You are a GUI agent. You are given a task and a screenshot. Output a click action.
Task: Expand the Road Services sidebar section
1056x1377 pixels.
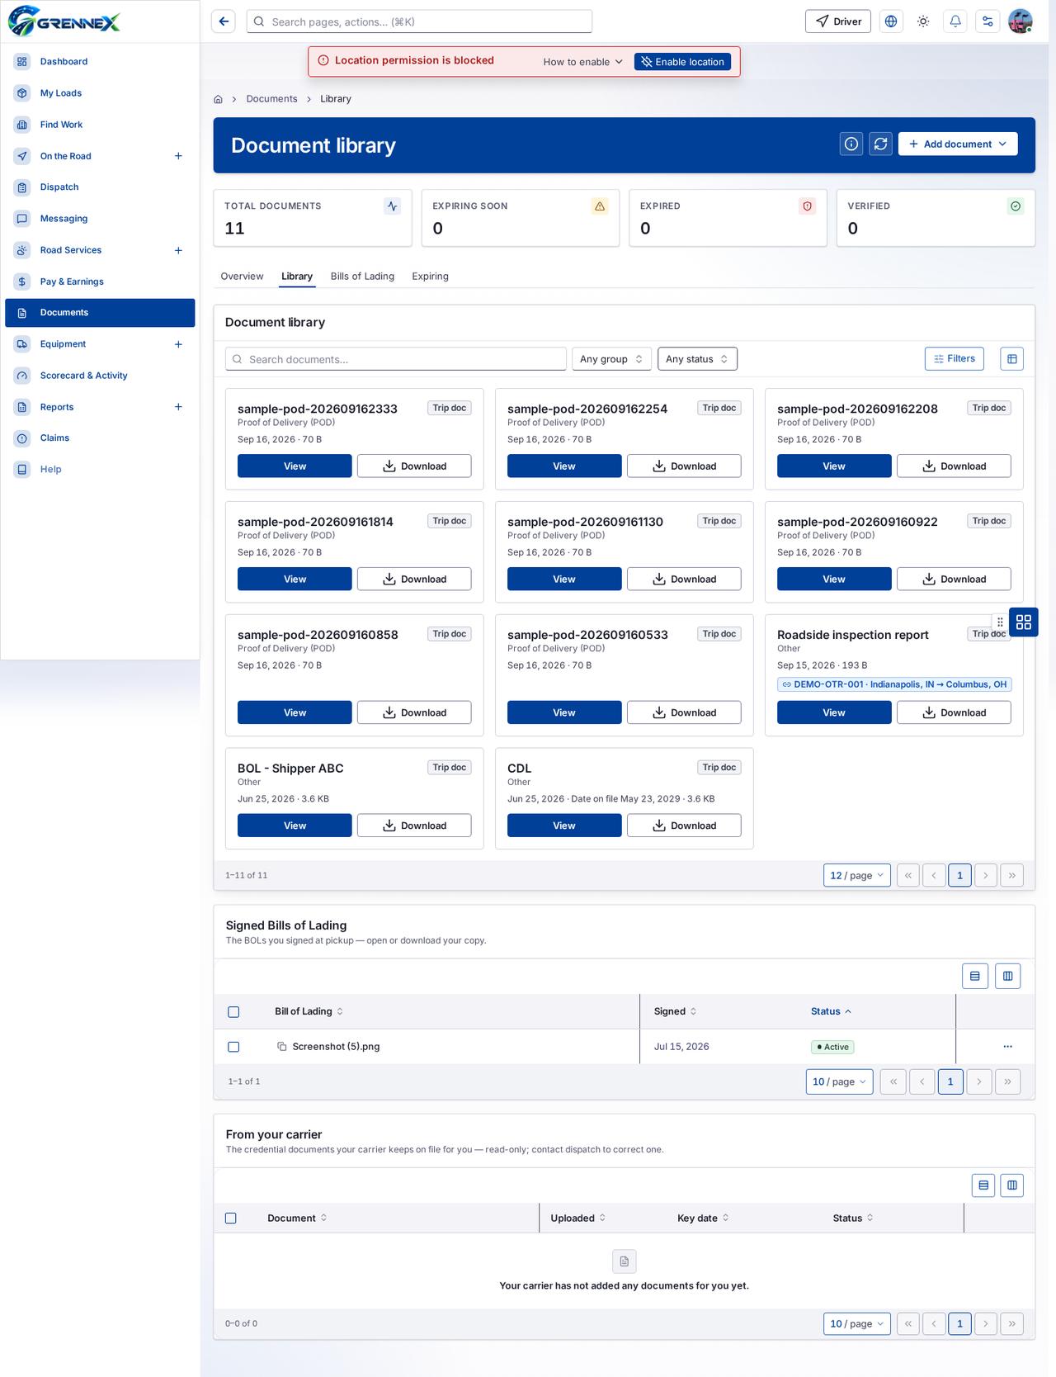(178, 250)
